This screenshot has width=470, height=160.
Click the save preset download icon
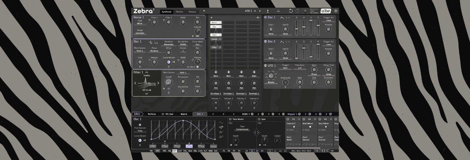pyautogui.click(x=268, y=11)
